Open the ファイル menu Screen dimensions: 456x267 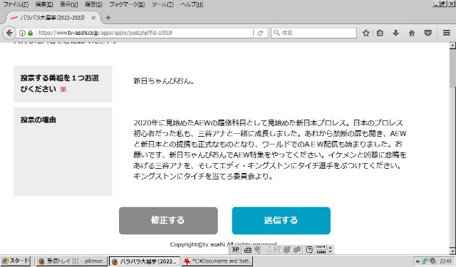point(16,4)
